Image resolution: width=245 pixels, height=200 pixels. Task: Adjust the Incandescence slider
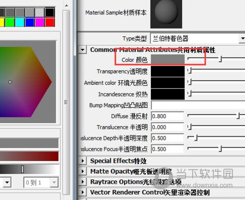tap(190, 93)
